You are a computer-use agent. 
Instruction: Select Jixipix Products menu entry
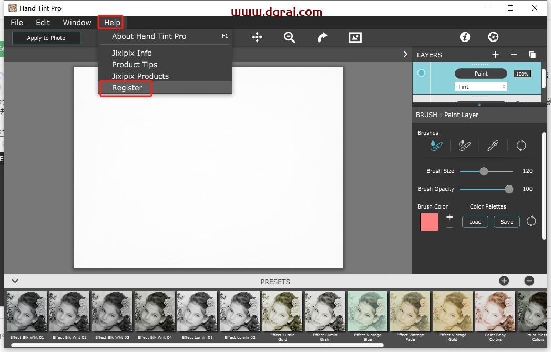165,76
